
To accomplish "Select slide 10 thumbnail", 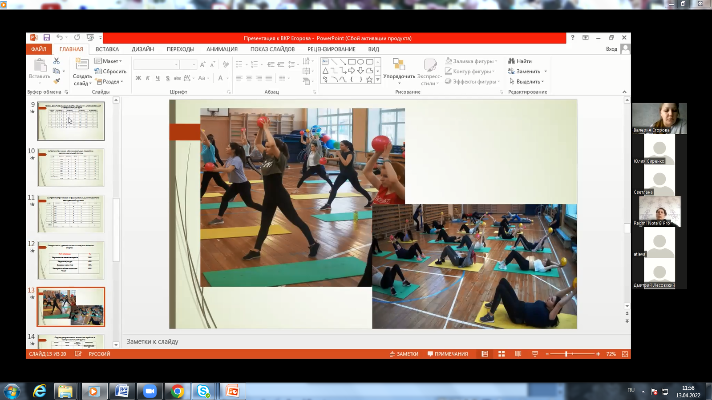I will pyautogui.click(x=71, y=168).
